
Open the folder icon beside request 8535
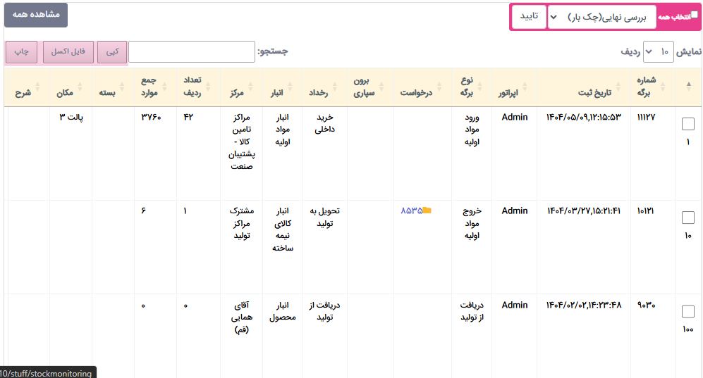pyautogui.click(x=427, y=210)
